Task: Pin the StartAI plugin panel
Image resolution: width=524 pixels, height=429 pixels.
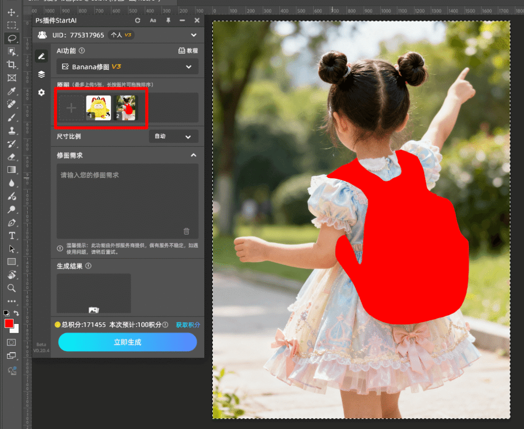Action: [168, 21]
